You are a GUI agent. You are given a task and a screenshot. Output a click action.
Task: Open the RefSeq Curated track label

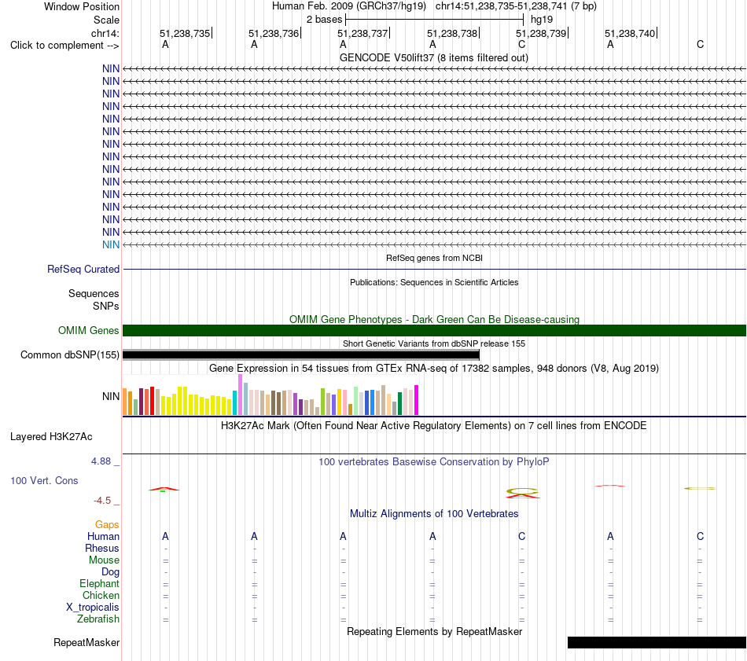pos(83,269)
